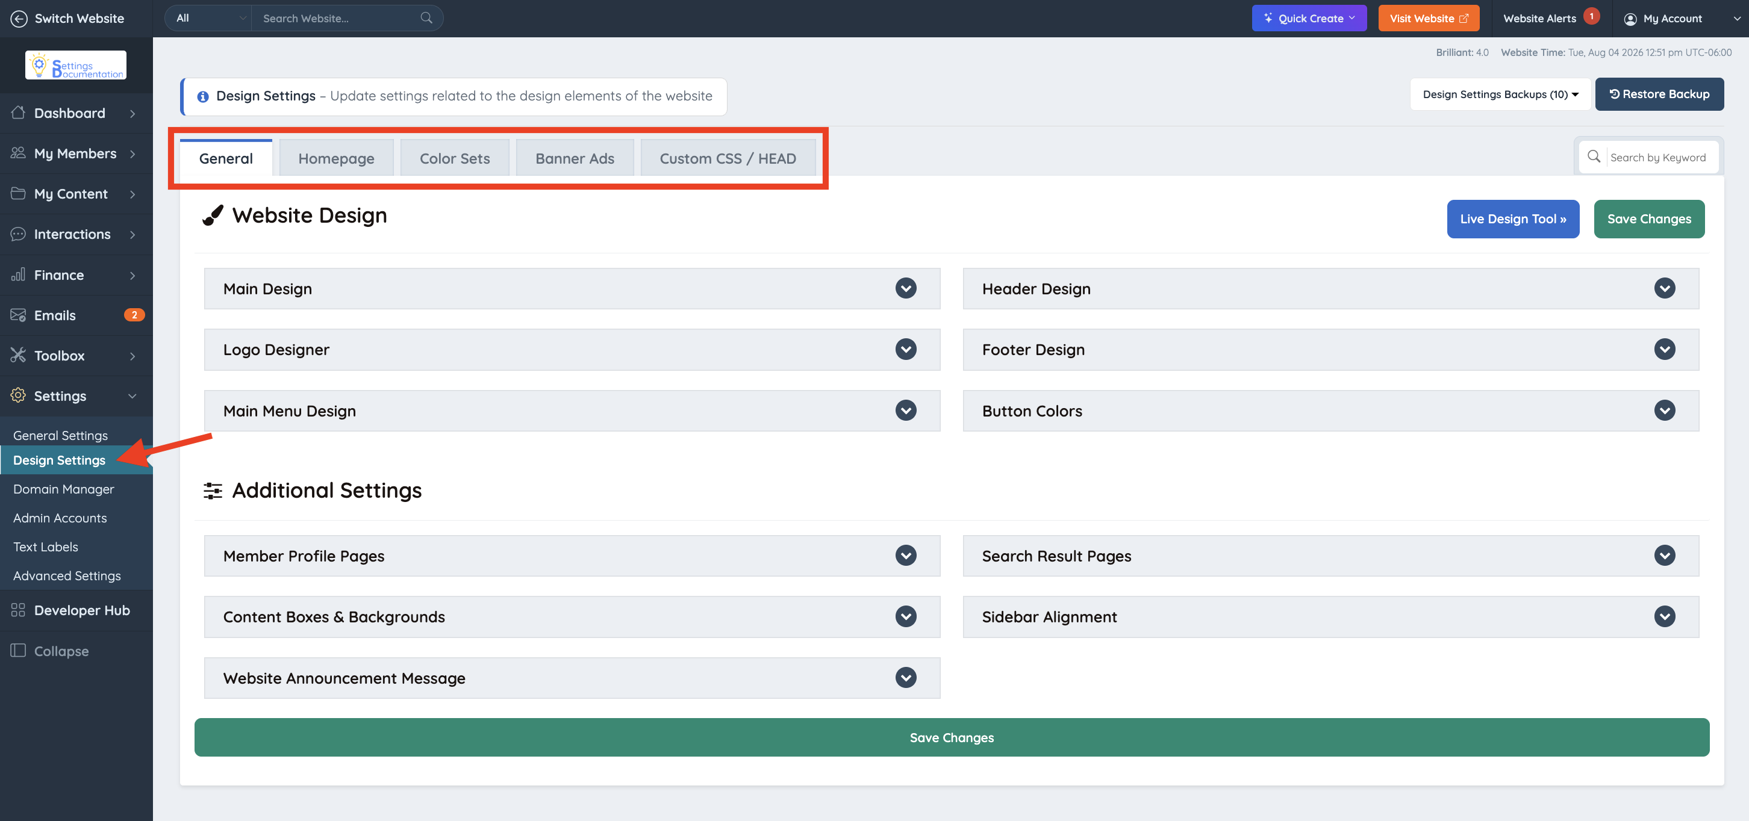Viewport: 1749px width, 821px height.
Task: Click the Visit Website button
Action: pyautogui.click(x=1429, y=18)
